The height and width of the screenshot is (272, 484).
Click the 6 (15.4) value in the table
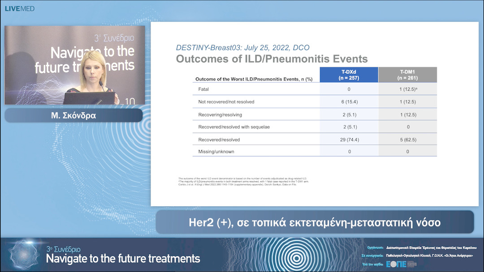(x=348, y=102)
